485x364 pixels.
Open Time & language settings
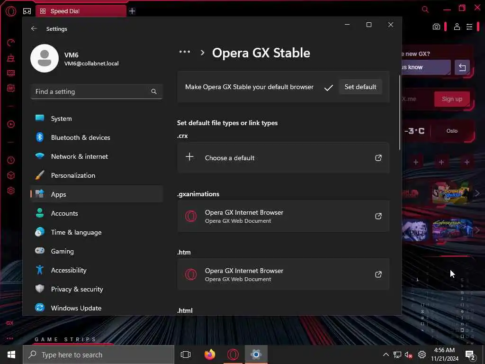tap(97, 232)
